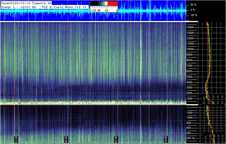
Task: Click the Date and Time header text
Action: pos(26,3)
